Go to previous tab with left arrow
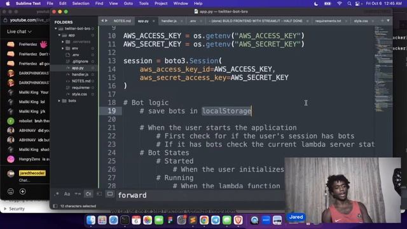 102,21
